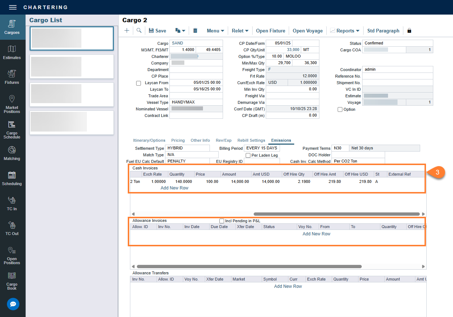Expand the Menu dropdown in toolbar
Viewport: 453px width, 317px height.
tap(215, 31)
